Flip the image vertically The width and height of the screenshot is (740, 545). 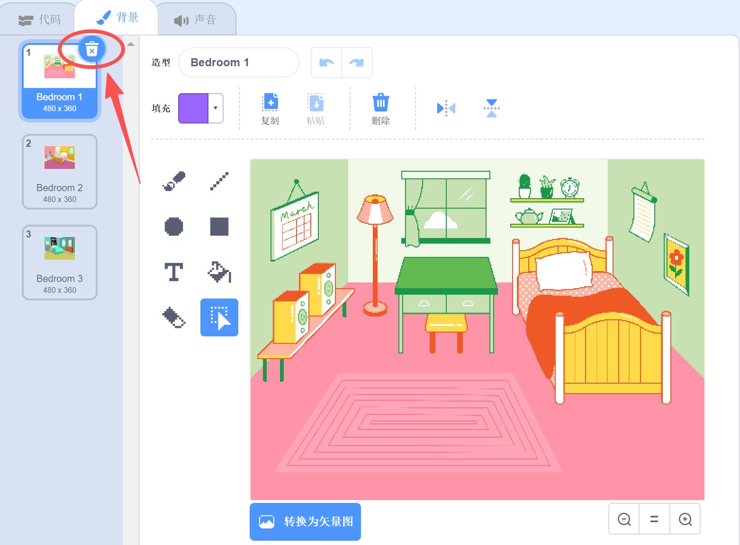click(x=492, y=108)
